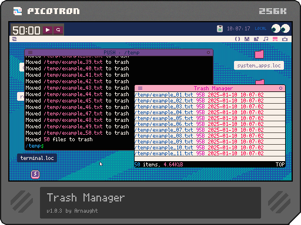301x225 pixels.
Task: Click the 50:00 countdown display
Action: click(x=26, y=30)
